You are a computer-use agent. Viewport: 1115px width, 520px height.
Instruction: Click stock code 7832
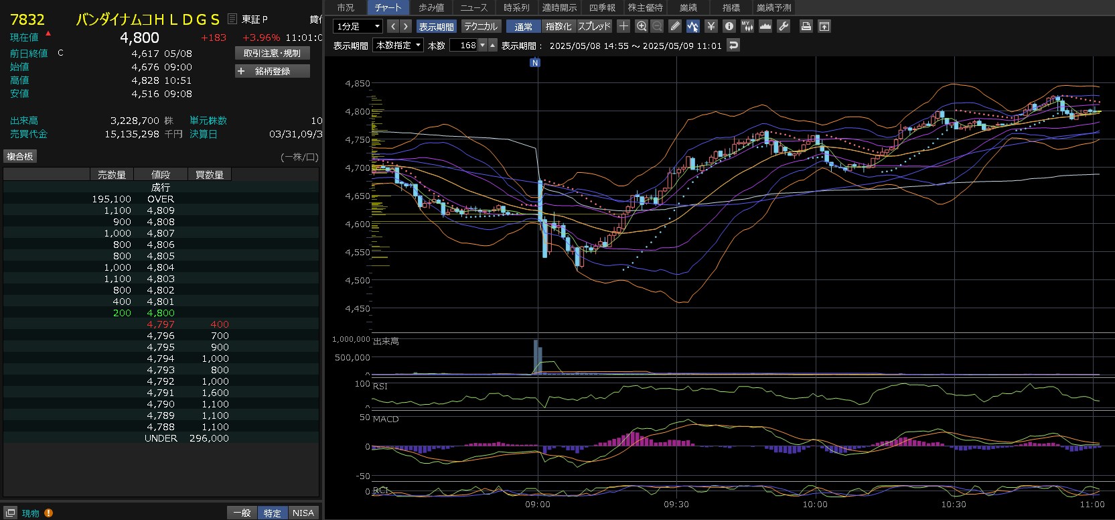27,19
